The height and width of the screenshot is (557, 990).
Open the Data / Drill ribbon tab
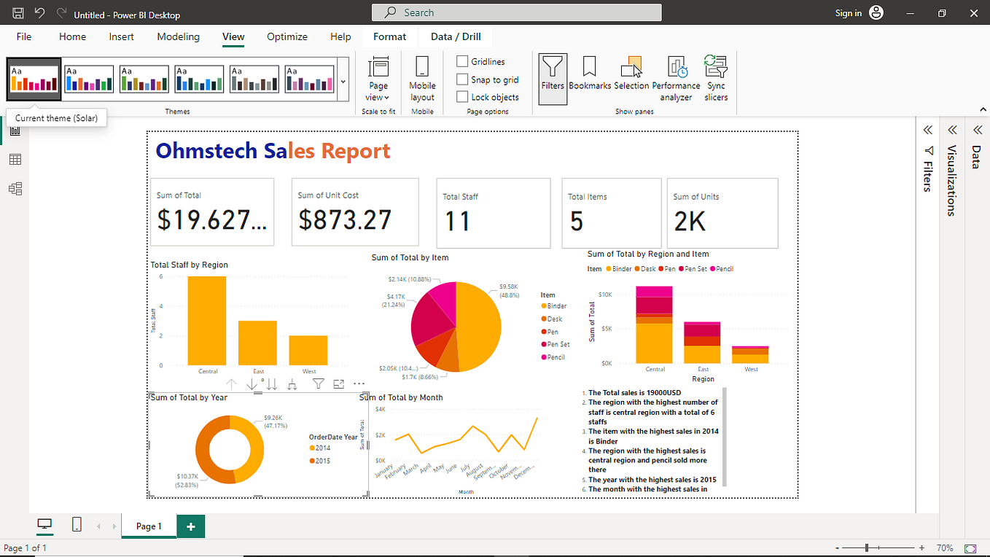coord(457,36)
